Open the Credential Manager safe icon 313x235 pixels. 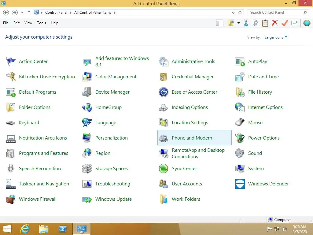pos(164,77)
